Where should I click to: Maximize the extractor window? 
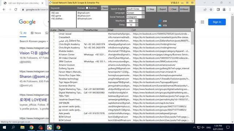point(187,3)
